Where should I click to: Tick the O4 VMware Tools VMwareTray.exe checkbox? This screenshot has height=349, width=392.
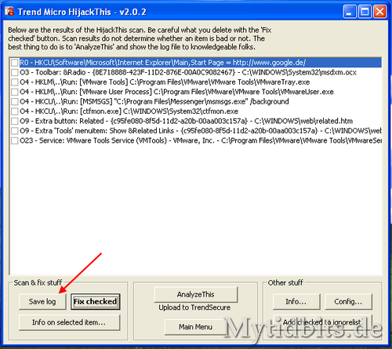tap(15, 82)
